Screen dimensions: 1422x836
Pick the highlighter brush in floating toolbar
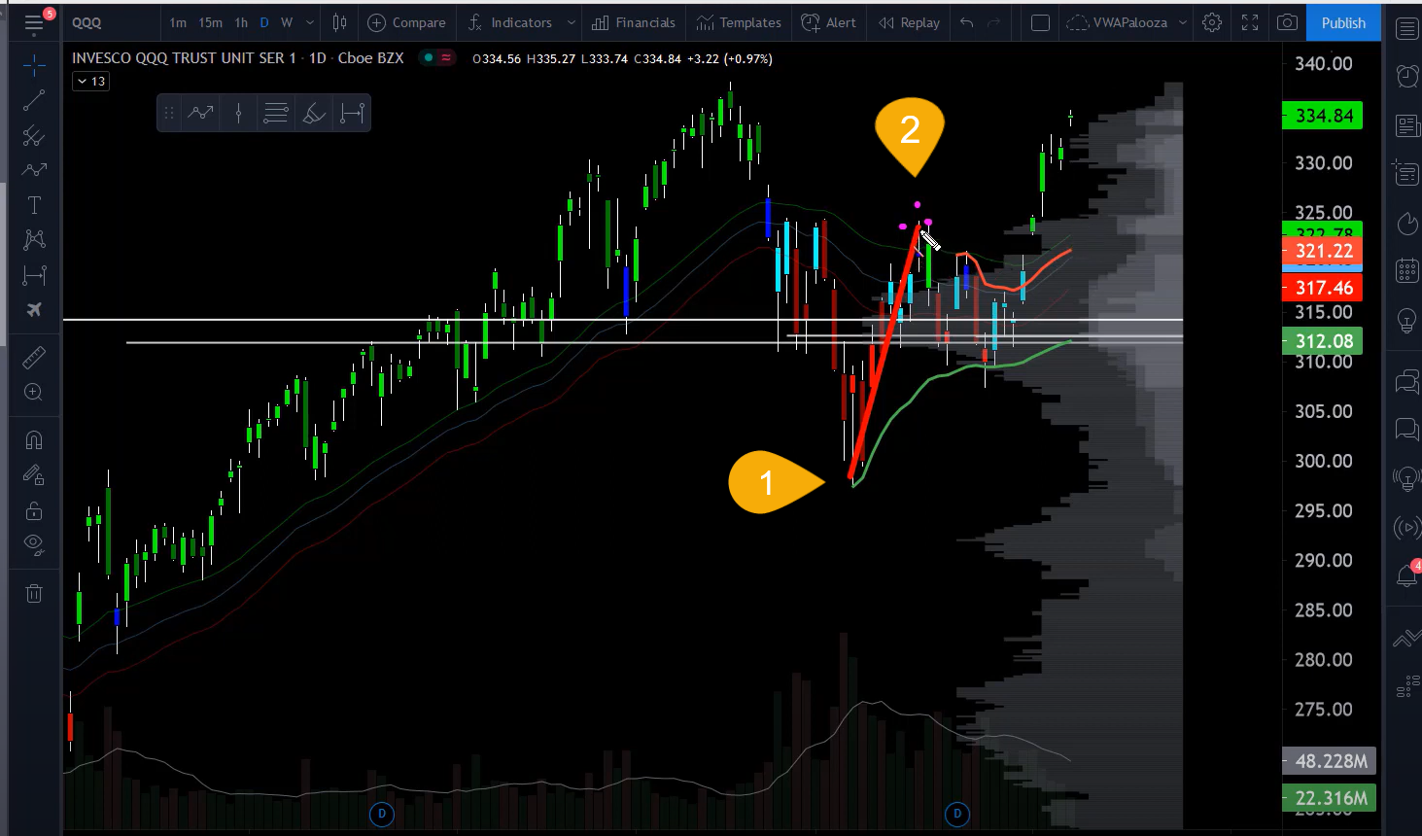[314, 114]
